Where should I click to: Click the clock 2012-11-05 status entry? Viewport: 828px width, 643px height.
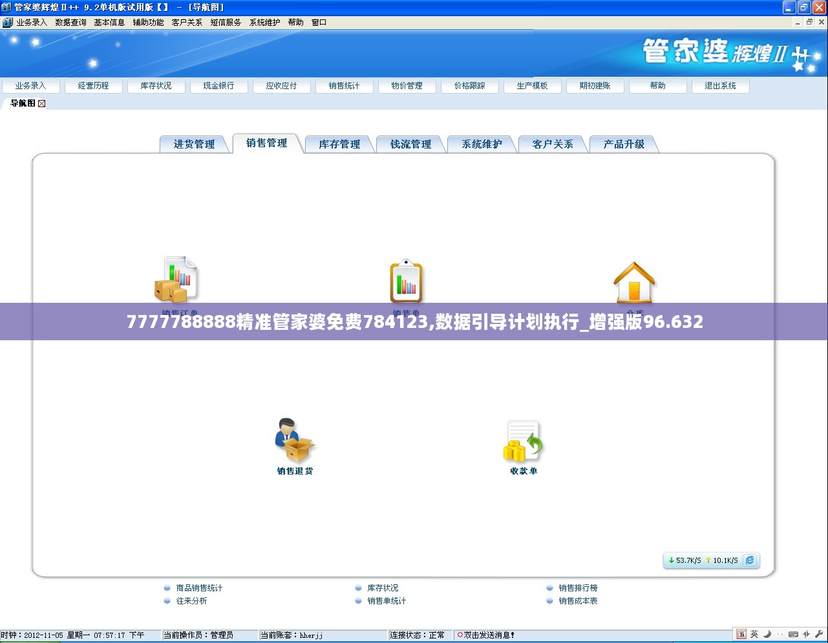pyautogui.click(x=72, y=635)
